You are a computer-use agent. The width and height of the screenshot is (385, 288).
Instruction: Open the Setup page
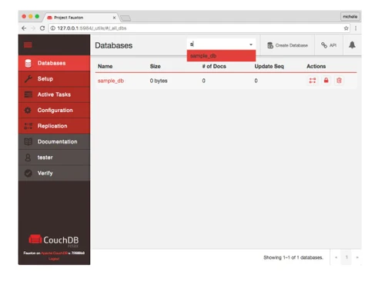[x=54, y=79]
